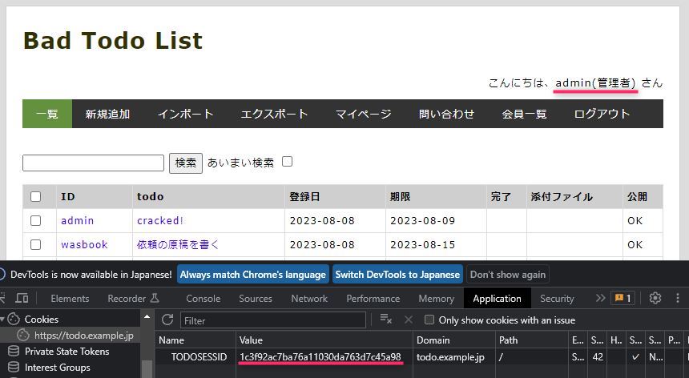Open the 新規追加 menu item
This screenshot has width=689, height=378.
pos(107,114)
